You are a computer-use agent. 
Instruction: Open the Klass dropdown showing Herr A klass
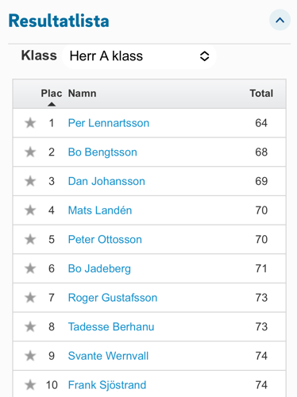point(139,56)
